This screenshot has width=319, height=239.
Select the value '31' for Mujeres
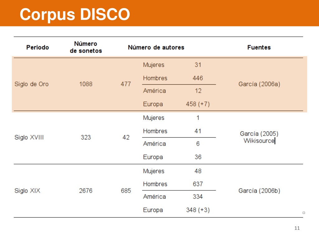[x=198, y=65]
